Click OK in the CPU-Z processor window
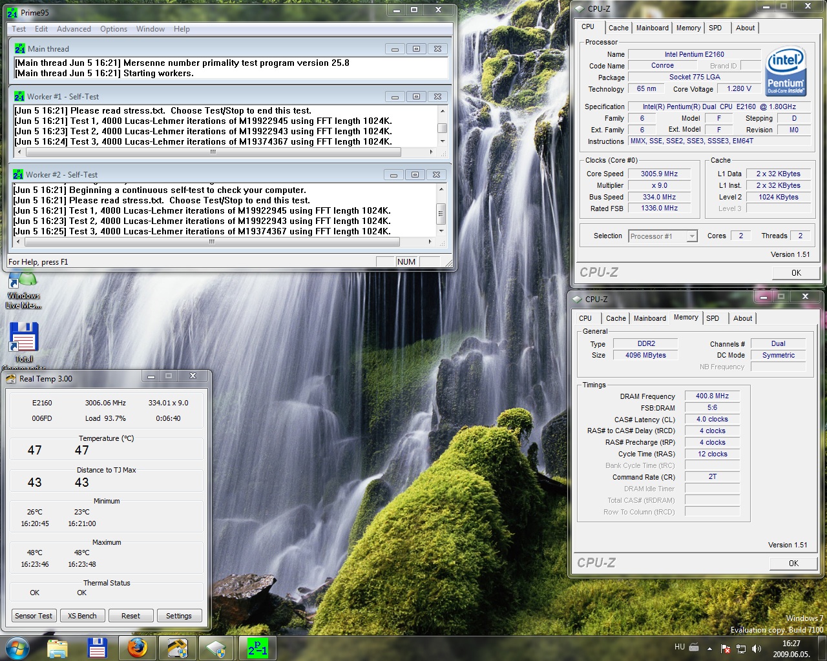Image resolution: width=827 pixels, height=661 pixels. point(796,273)
